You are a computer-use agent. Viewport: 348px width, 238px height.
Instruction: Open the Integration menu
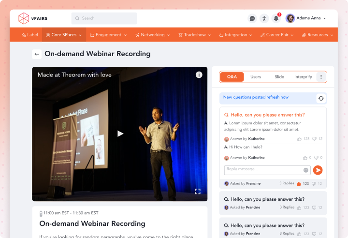tap(235, 35)
